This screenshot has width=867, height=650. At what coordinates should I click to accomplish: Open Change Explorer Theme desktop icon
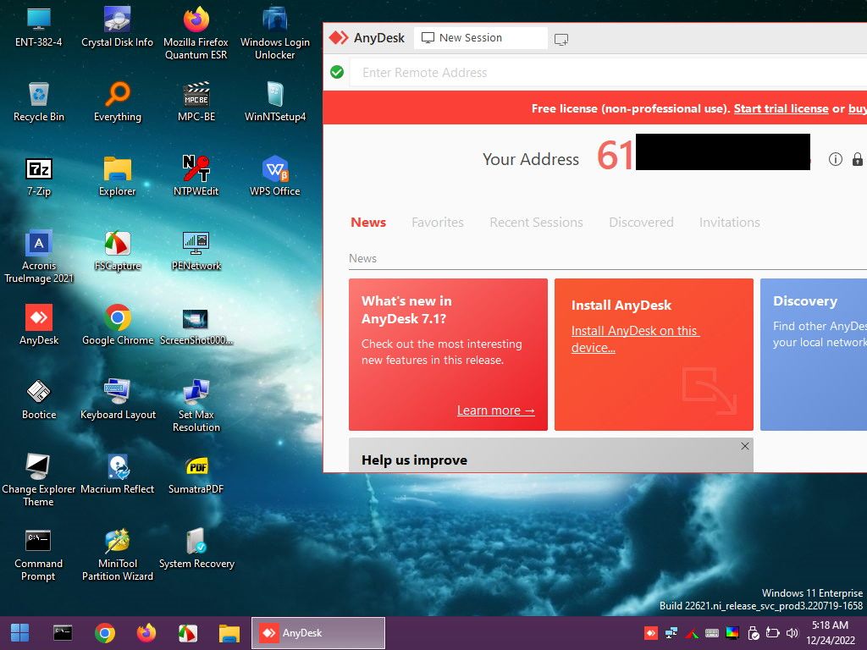(39, 480)
